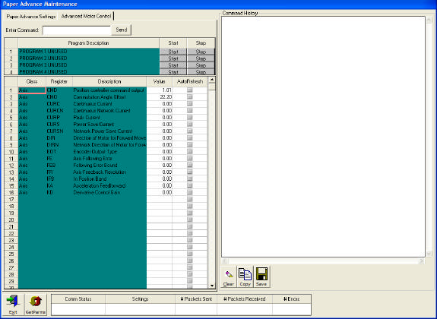Send the entered command
This screenshot has height=319, width=437.
122,30
